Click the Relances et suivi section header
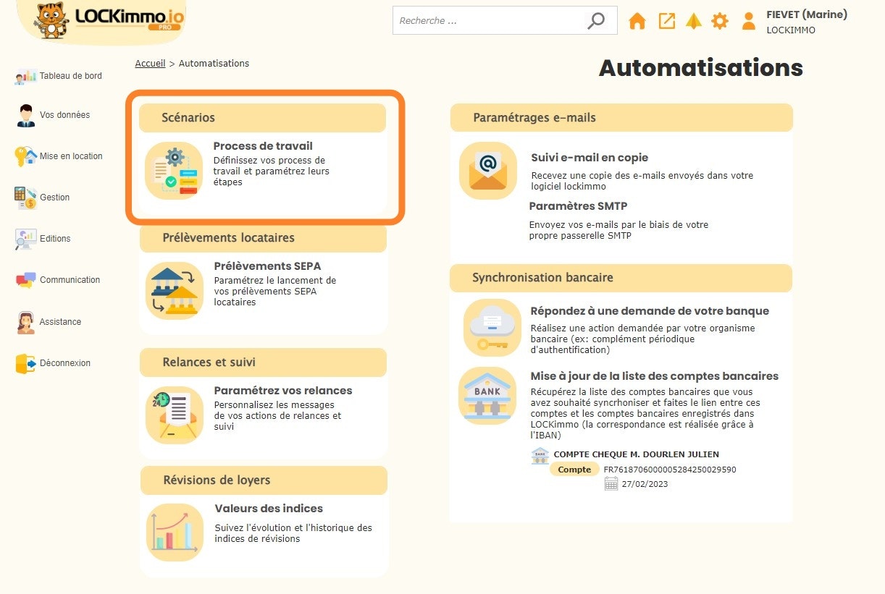This screenshot has height=594, width=885. point(264,362)
